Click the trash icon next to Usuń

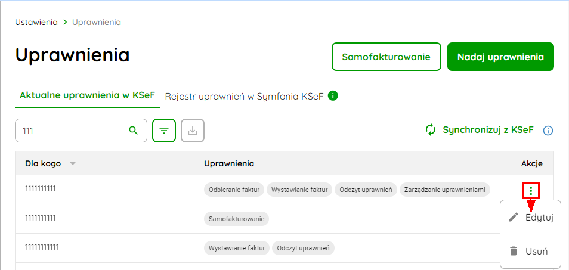pos(513,251)
